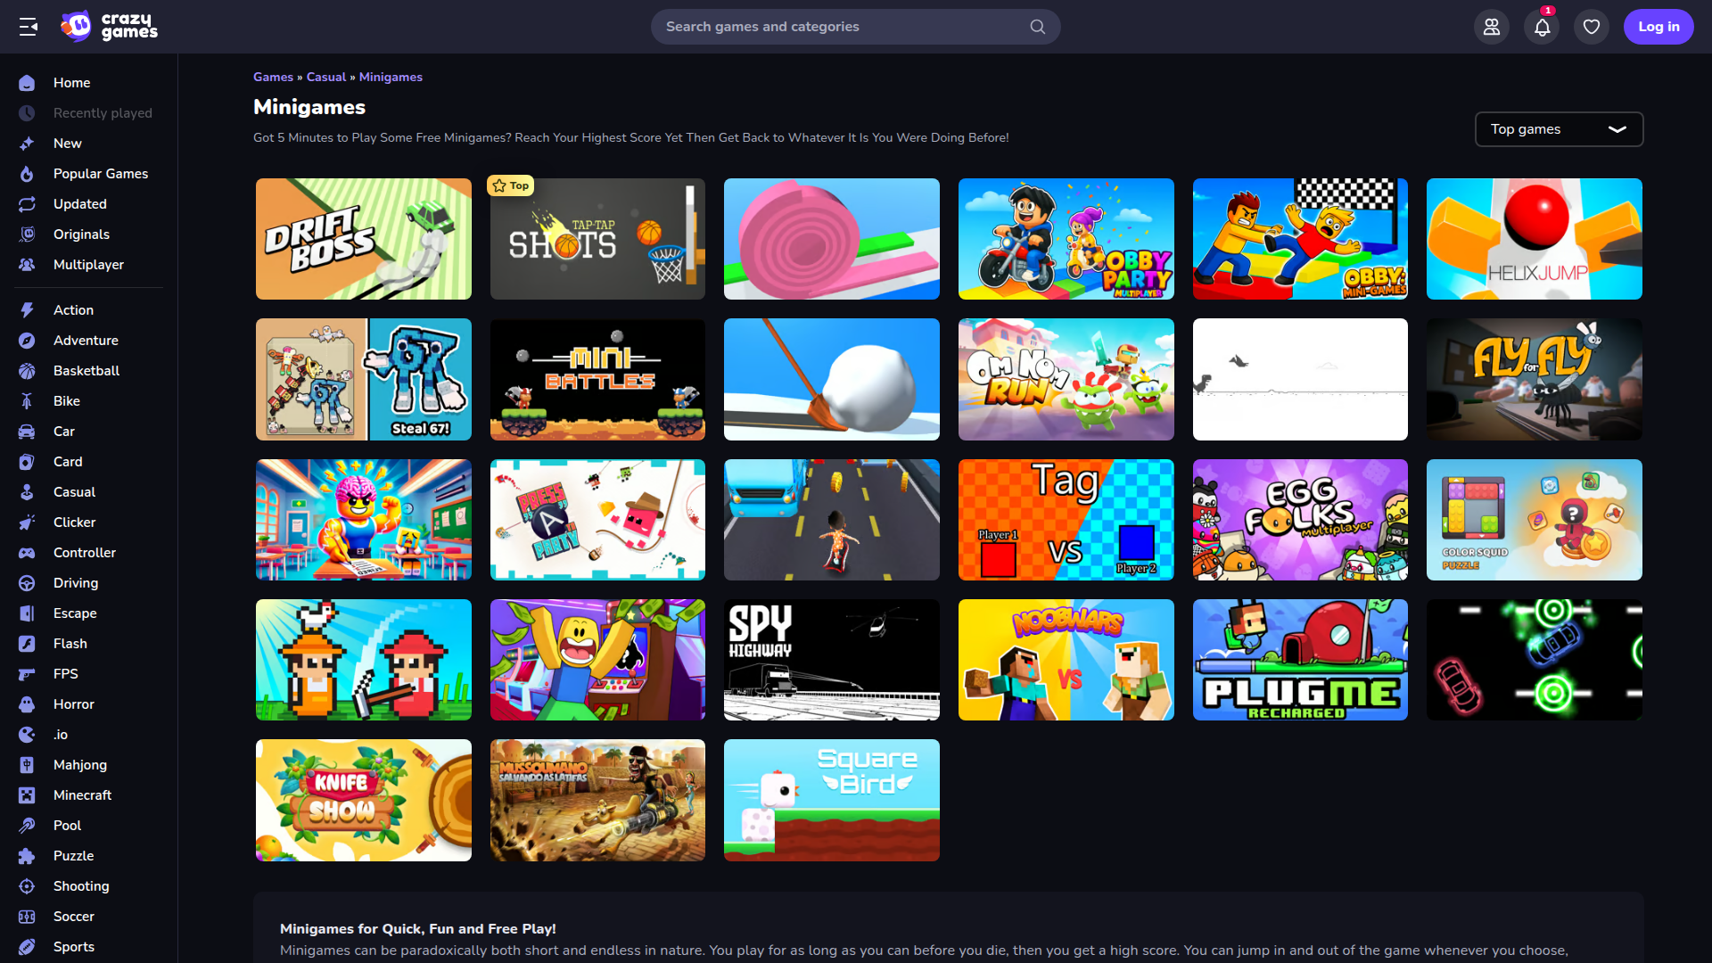
Task: Open the Knife Show game thumbnail
Action: click(364, 800)
